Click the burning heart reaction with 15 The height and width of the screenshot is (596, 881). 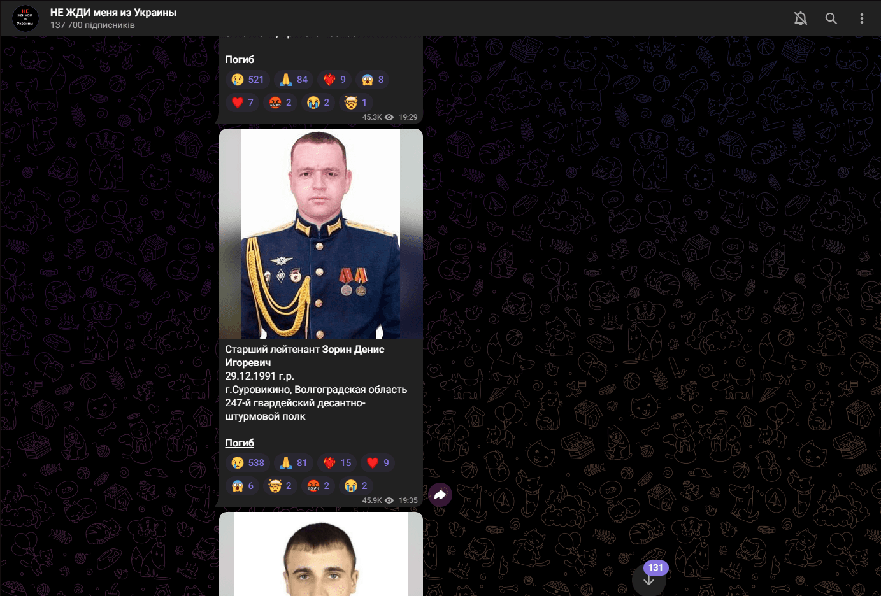tap(338, 463)
